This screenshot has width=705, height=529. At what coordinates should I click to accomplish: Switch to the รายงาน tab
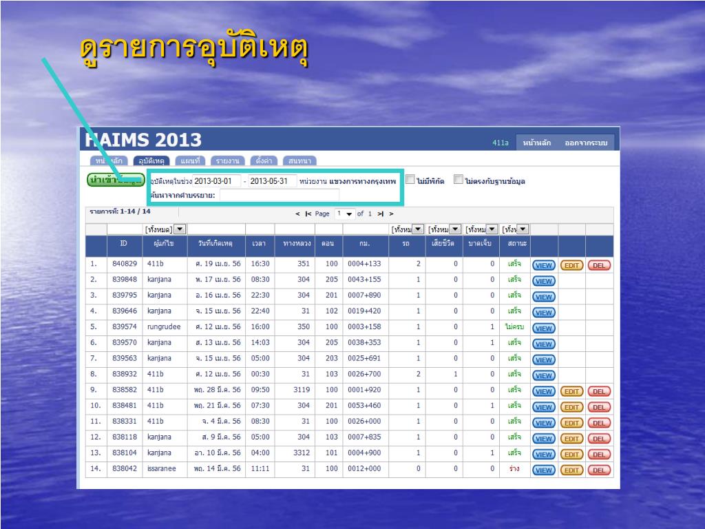point(227,160)
